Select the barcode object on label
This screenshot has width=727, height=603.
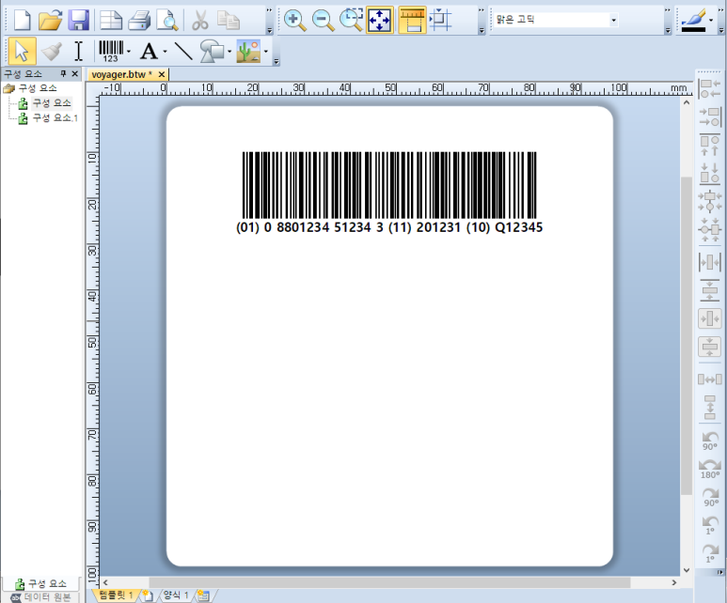coord(389,185)
